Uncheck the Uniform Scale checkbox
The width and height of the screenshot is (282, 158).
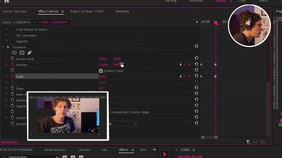click(x=101, y=71)
